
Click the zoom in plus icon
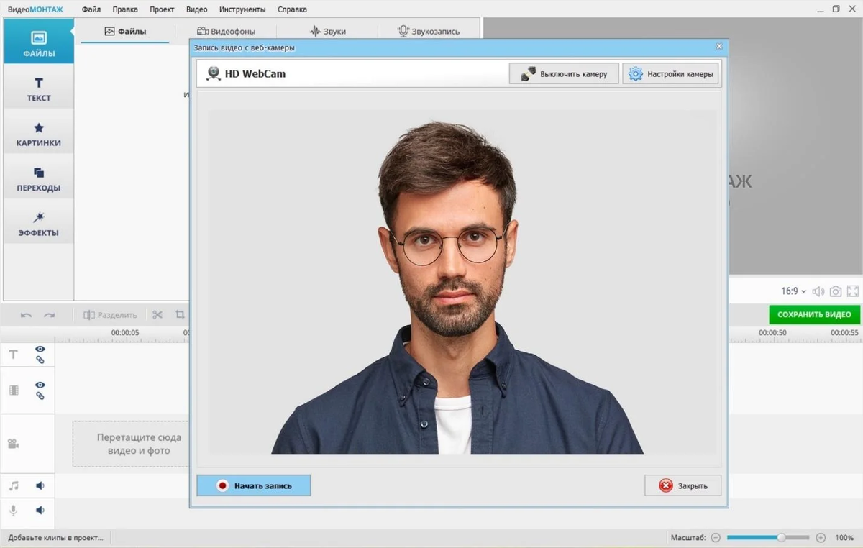pyautogui.click(x=821, y=537)
